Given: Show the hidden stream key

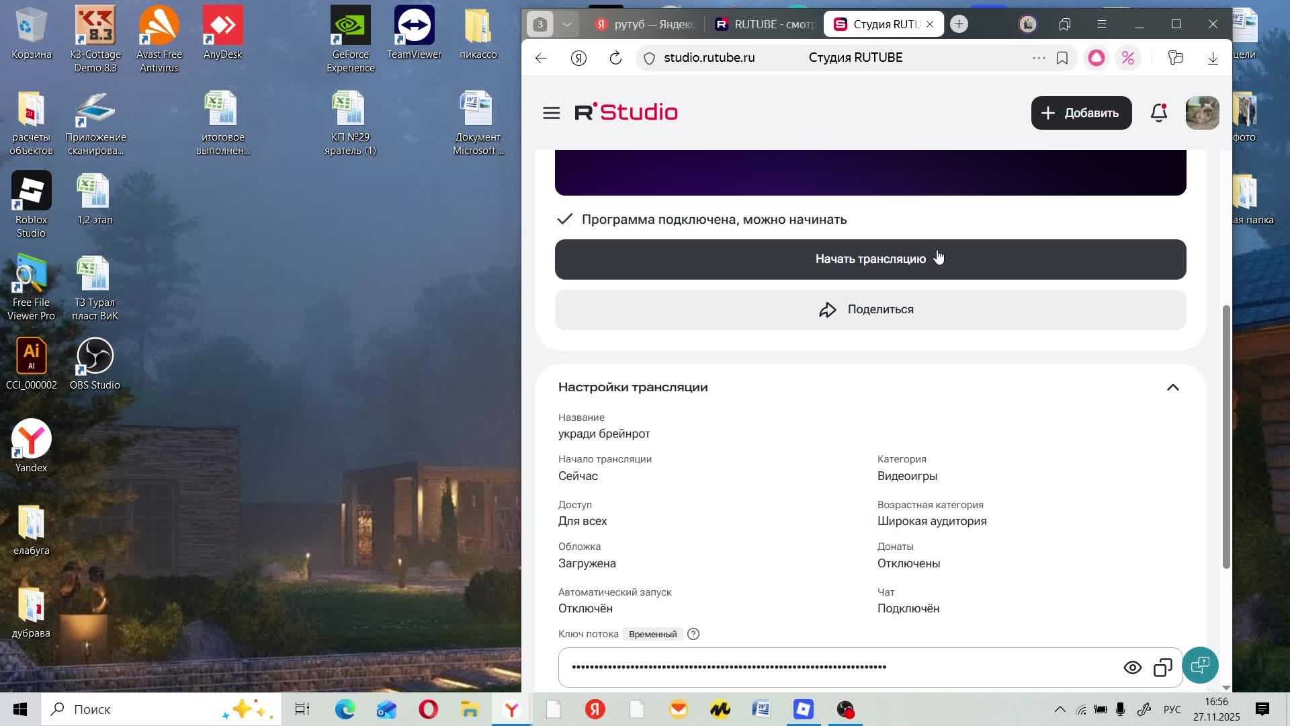Looking at the screenshot, I should coord(1132,668).
